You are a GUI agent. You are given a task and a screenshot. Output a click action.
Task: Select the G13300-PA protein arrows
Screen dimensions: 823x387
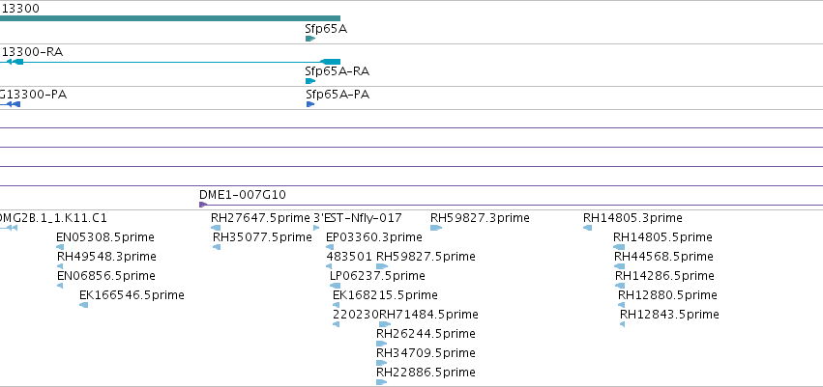(10, 104)
